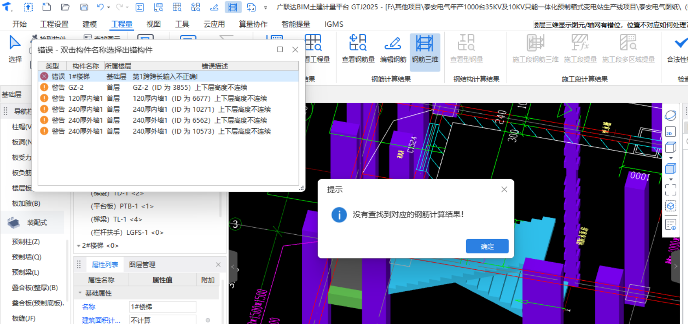Screen dimensions: 688x324
Task: Click the new project file icon
Action: pos(46,7)
